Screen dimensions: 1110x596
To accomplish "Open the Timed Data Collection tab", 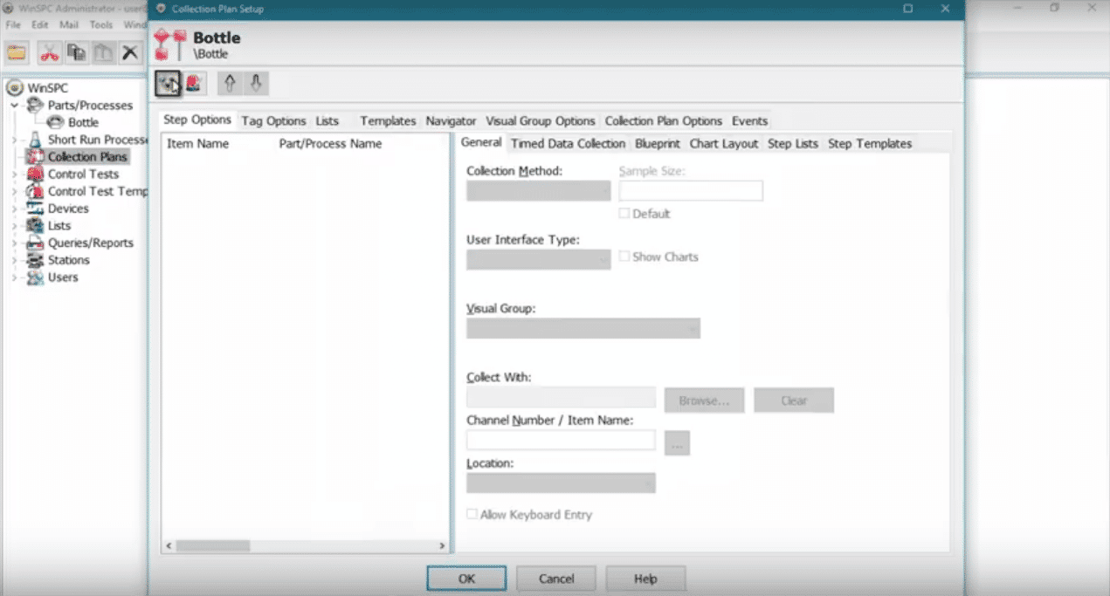I will point(568,143).
